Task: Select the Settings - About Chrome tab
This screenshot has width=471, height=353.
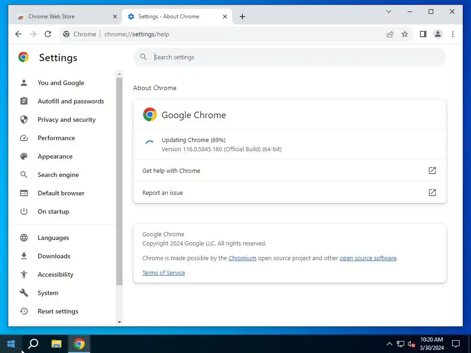Action: (x=177, y=17)
